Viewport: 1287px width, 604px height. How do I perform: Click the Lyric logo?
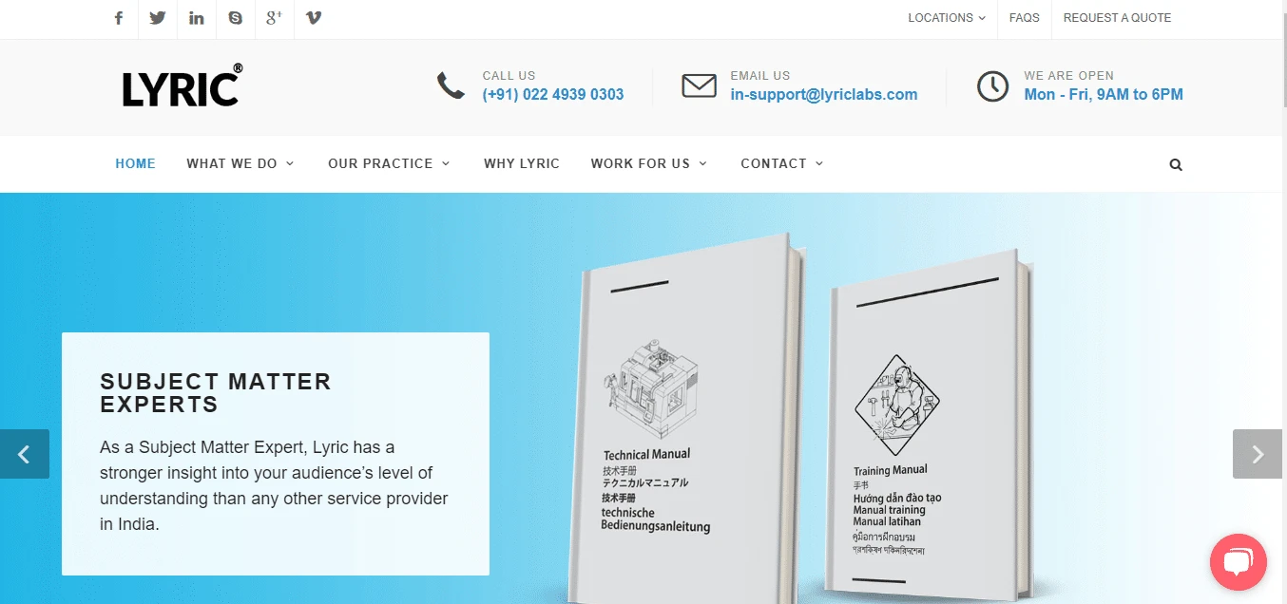(182, 85)
